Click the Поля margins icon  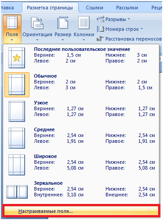pyautogui.click(x=12, y=23)
